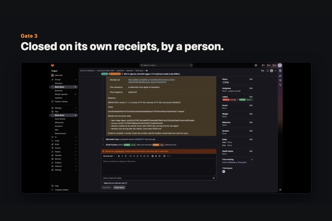
Task: Open the more options plus dropdown in comment toolbar
Action: point(169,156)
